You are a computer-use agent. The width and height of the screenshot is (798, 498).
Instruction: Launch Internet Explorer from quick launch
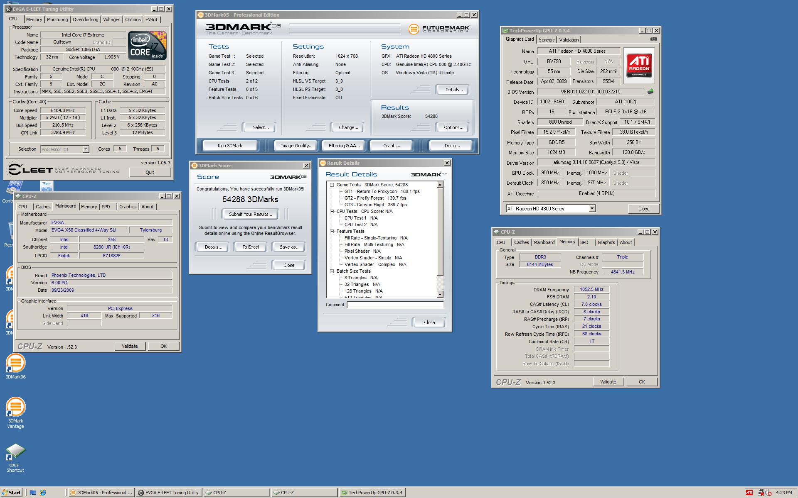(x=42, y=493)
